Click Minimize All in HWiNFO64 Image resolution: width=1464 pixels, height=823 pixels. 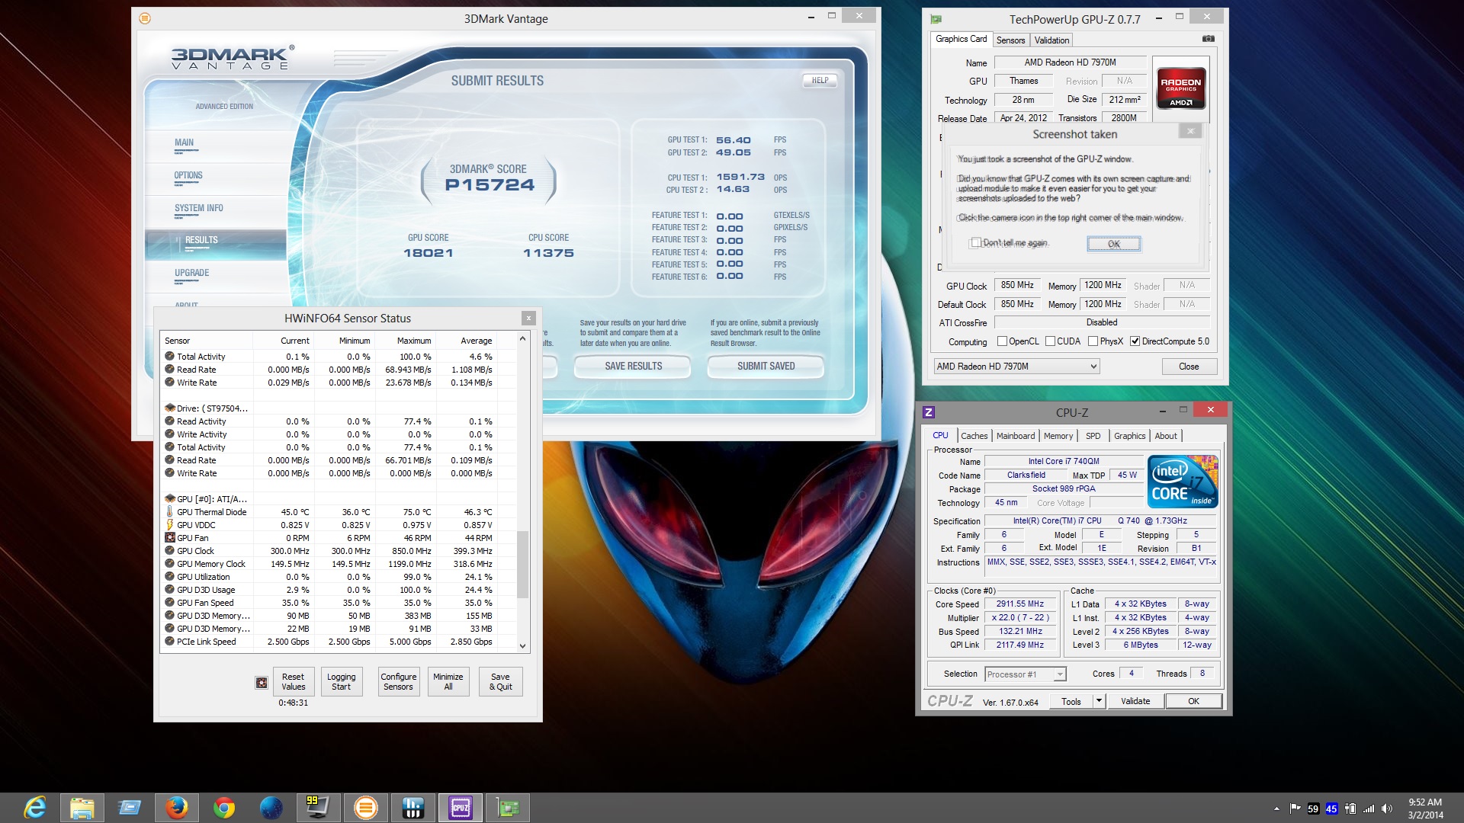[448, 682]
